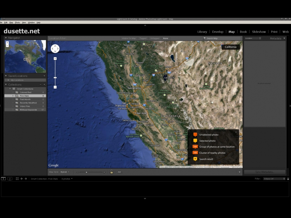291x218 pixels.
Task: Collapse the Smart Collections set
Action: [x=10, y=89]
